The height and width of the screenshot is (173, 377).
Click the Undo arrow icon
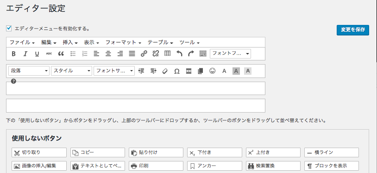pos(179,54)
